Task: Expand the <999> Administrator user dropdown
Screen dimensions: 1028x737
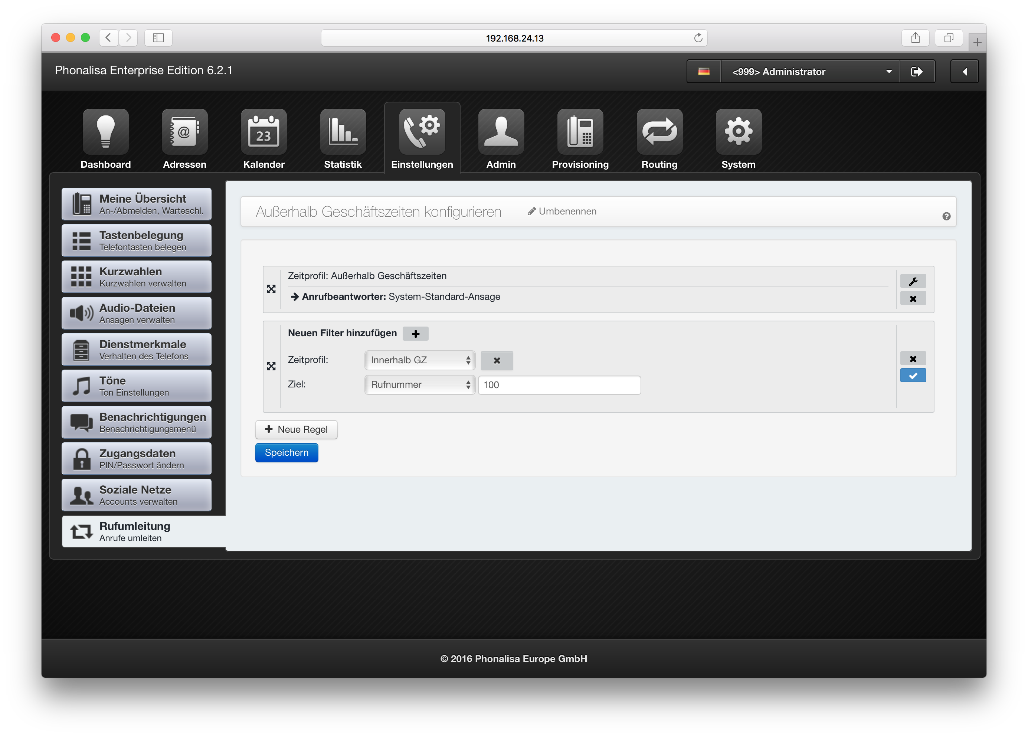Action: coord(810,72)
